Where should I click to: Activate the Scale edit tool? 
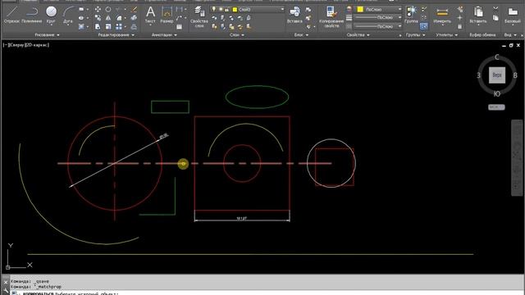[x=108, y=27]
